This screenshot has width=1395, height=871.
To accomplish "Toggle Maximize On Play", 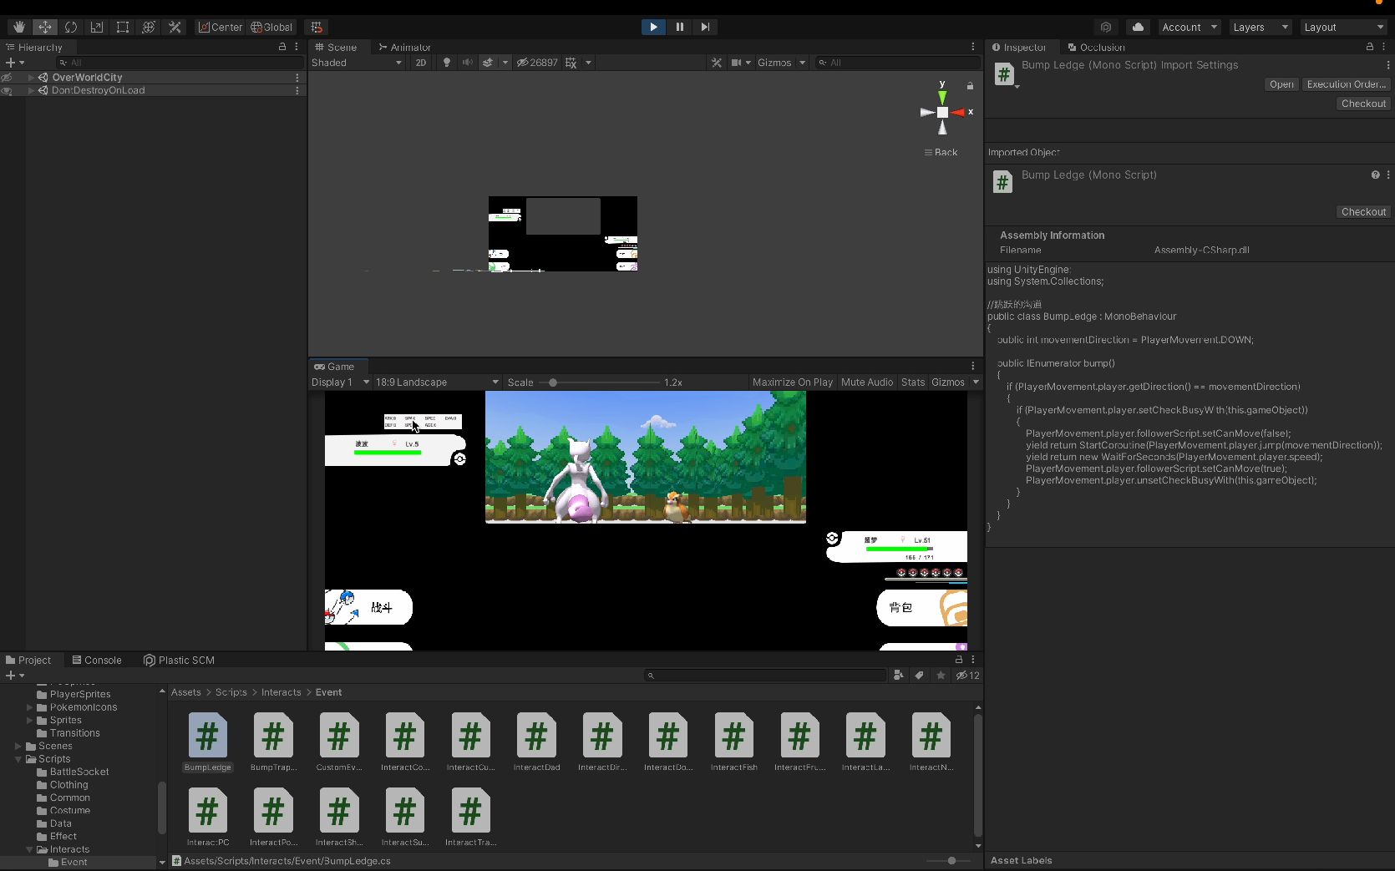I will pos(793,382).
